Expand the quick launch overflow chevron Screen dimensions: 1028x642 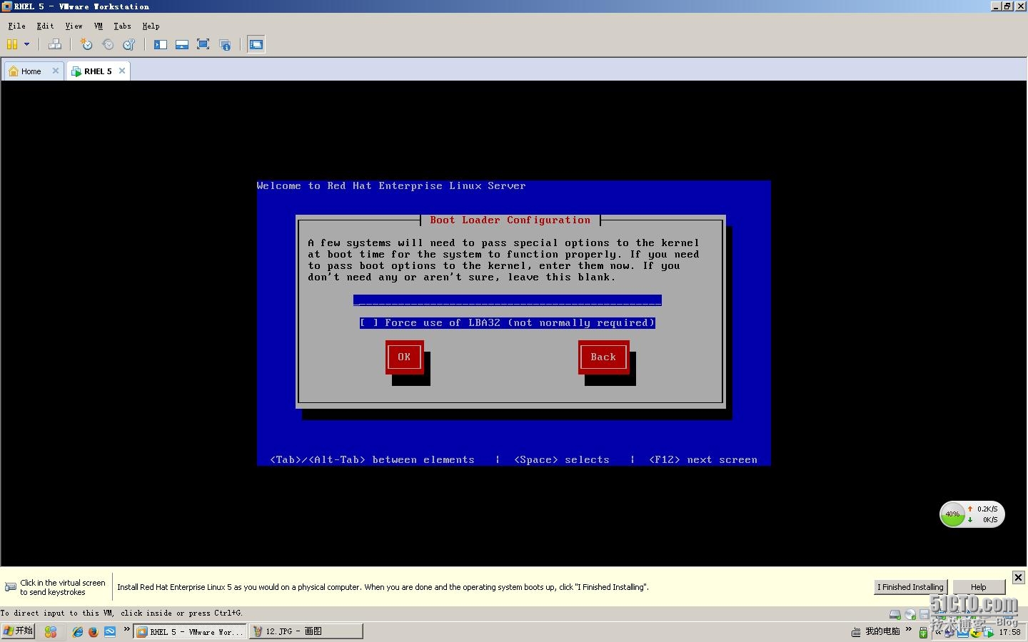(127, 629)
